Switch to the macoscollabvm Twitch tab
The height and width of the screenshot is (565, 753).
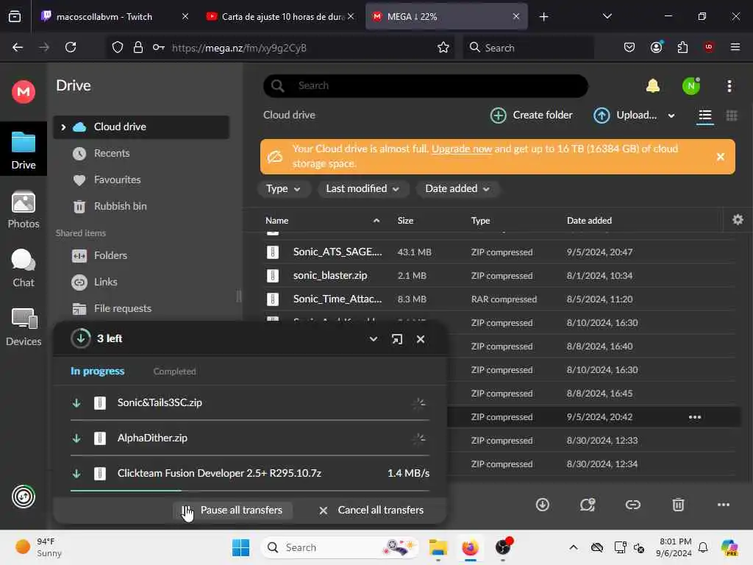(x=114, y=16)
